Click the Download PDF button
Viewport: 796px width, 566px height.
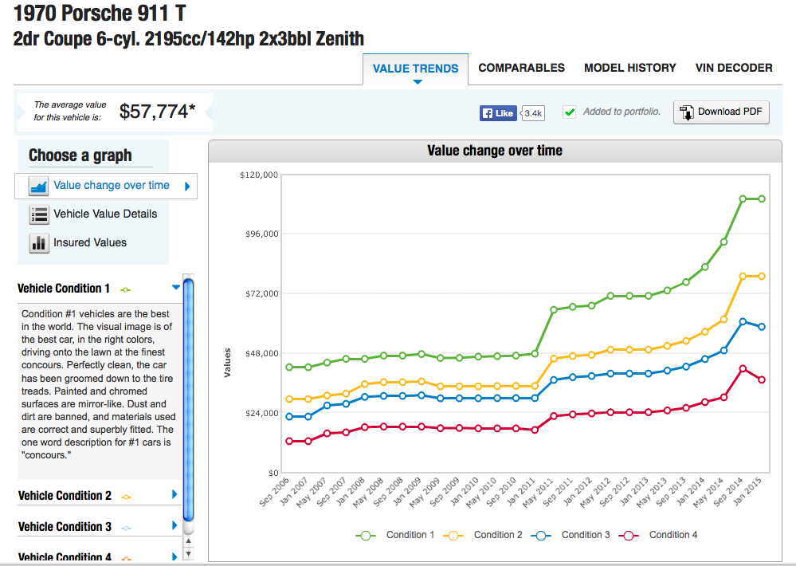coord(721,112)
